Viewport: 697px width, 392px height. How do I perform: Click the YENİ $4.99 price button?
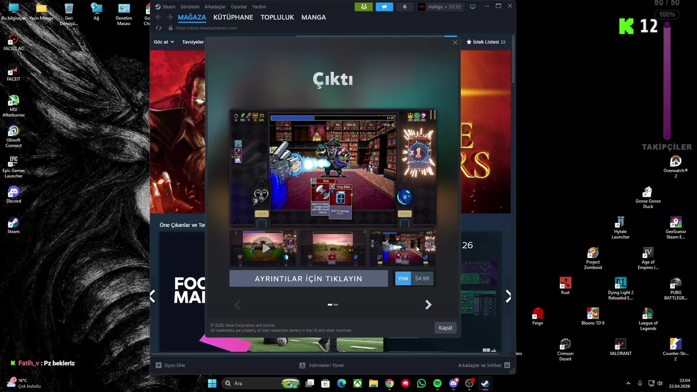click(415, 279)
